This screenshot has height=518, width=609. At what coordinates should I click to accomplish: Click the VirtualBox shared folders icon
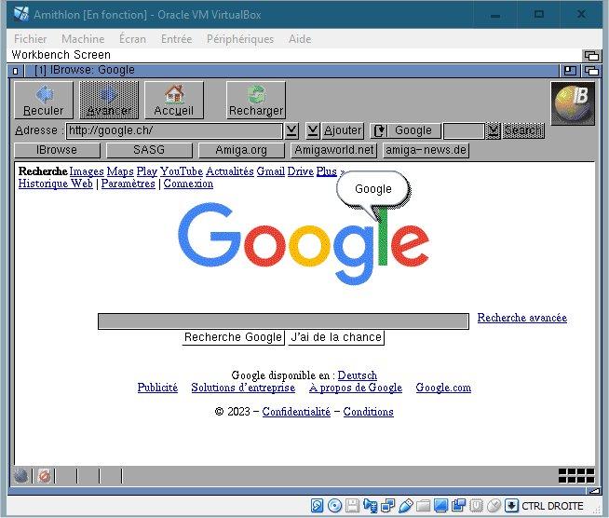(423, 506)
